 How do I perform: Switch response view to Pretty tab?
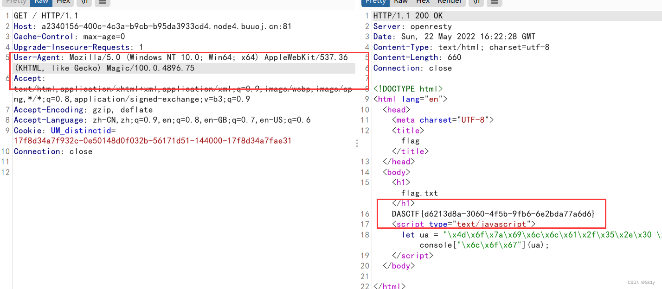[375, 2]
